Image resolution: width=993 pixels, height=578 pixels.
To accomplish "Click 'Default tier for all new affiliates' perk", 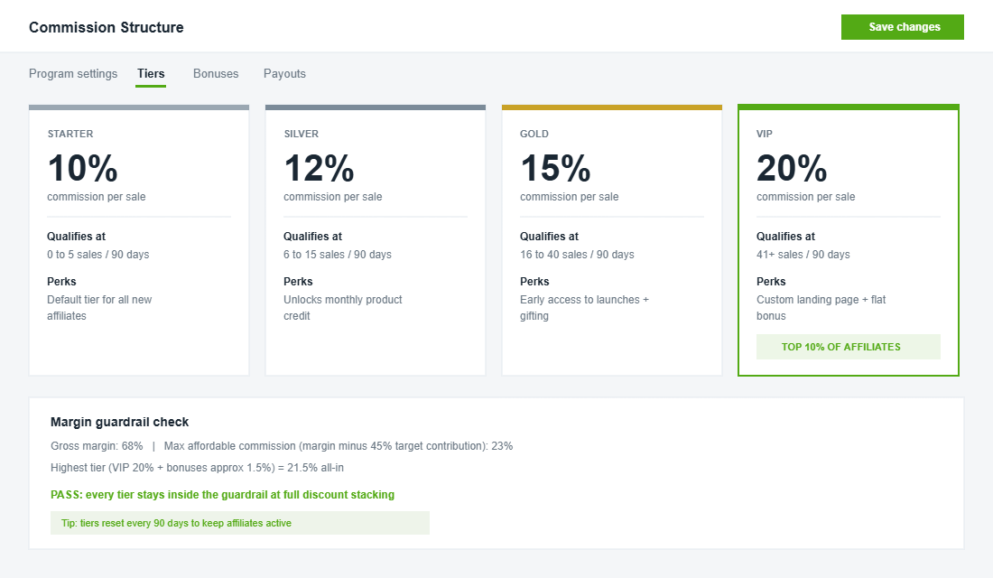I will pos(99,307).
